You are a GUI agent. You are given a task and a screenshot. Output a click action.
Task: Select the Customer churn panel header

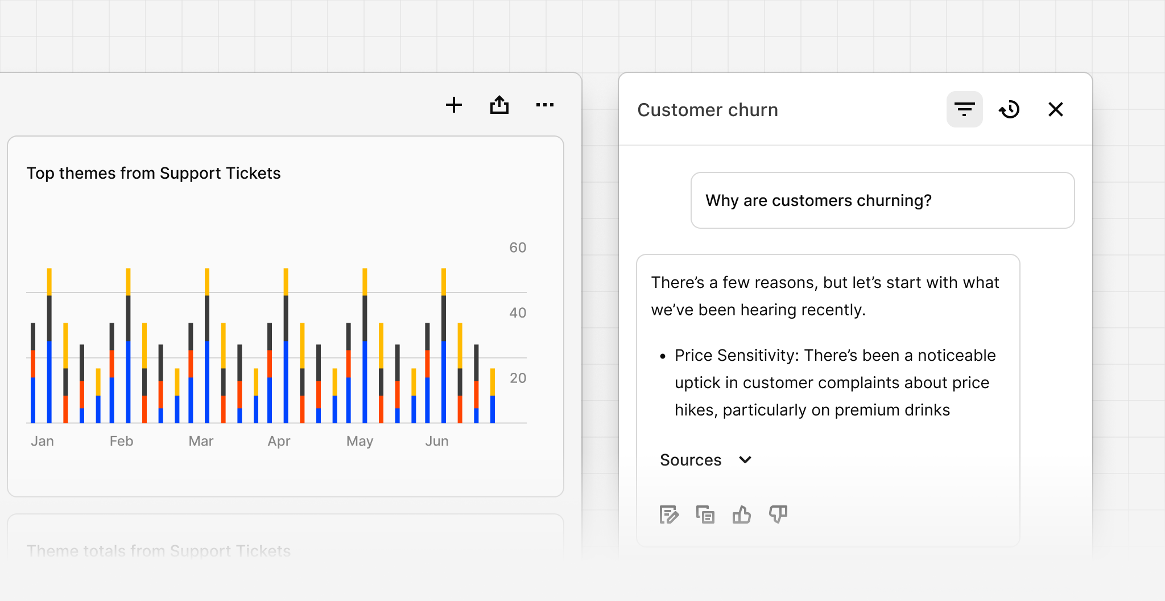[708, 109]
